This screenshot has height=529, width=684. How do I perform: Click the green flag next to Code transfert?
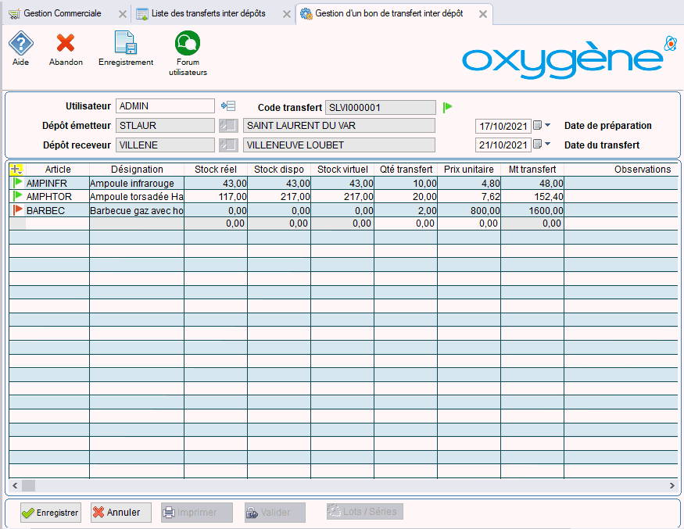tap(448, 107)
